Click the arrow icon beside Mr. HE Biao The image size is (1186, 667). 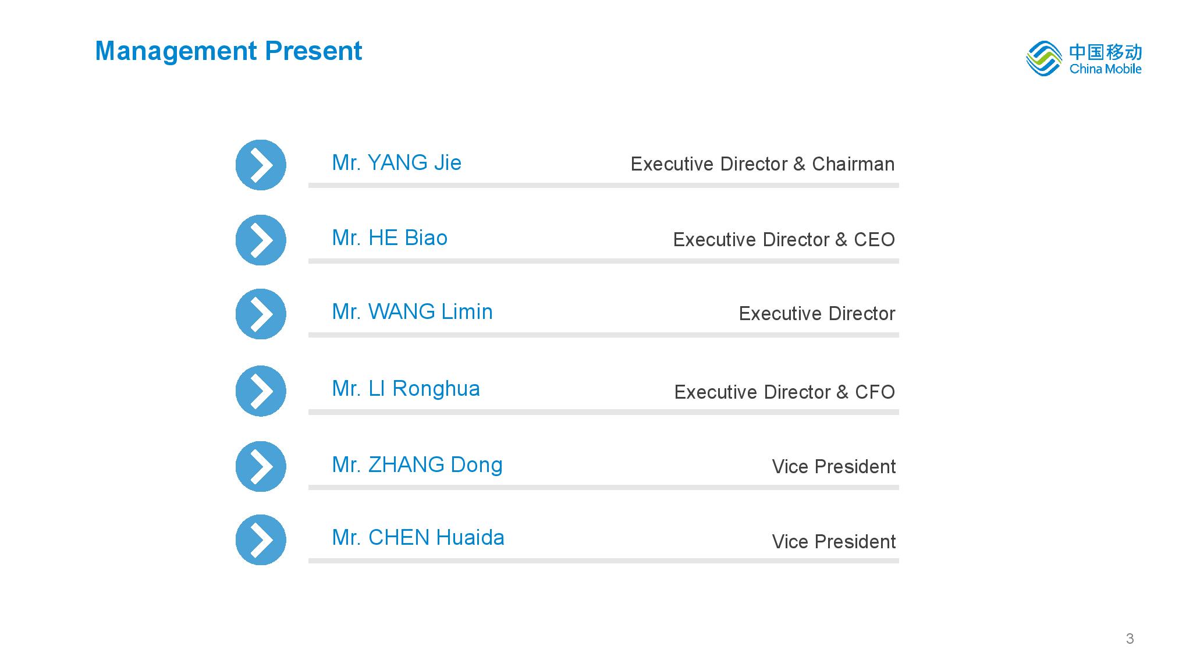(261, 240)
